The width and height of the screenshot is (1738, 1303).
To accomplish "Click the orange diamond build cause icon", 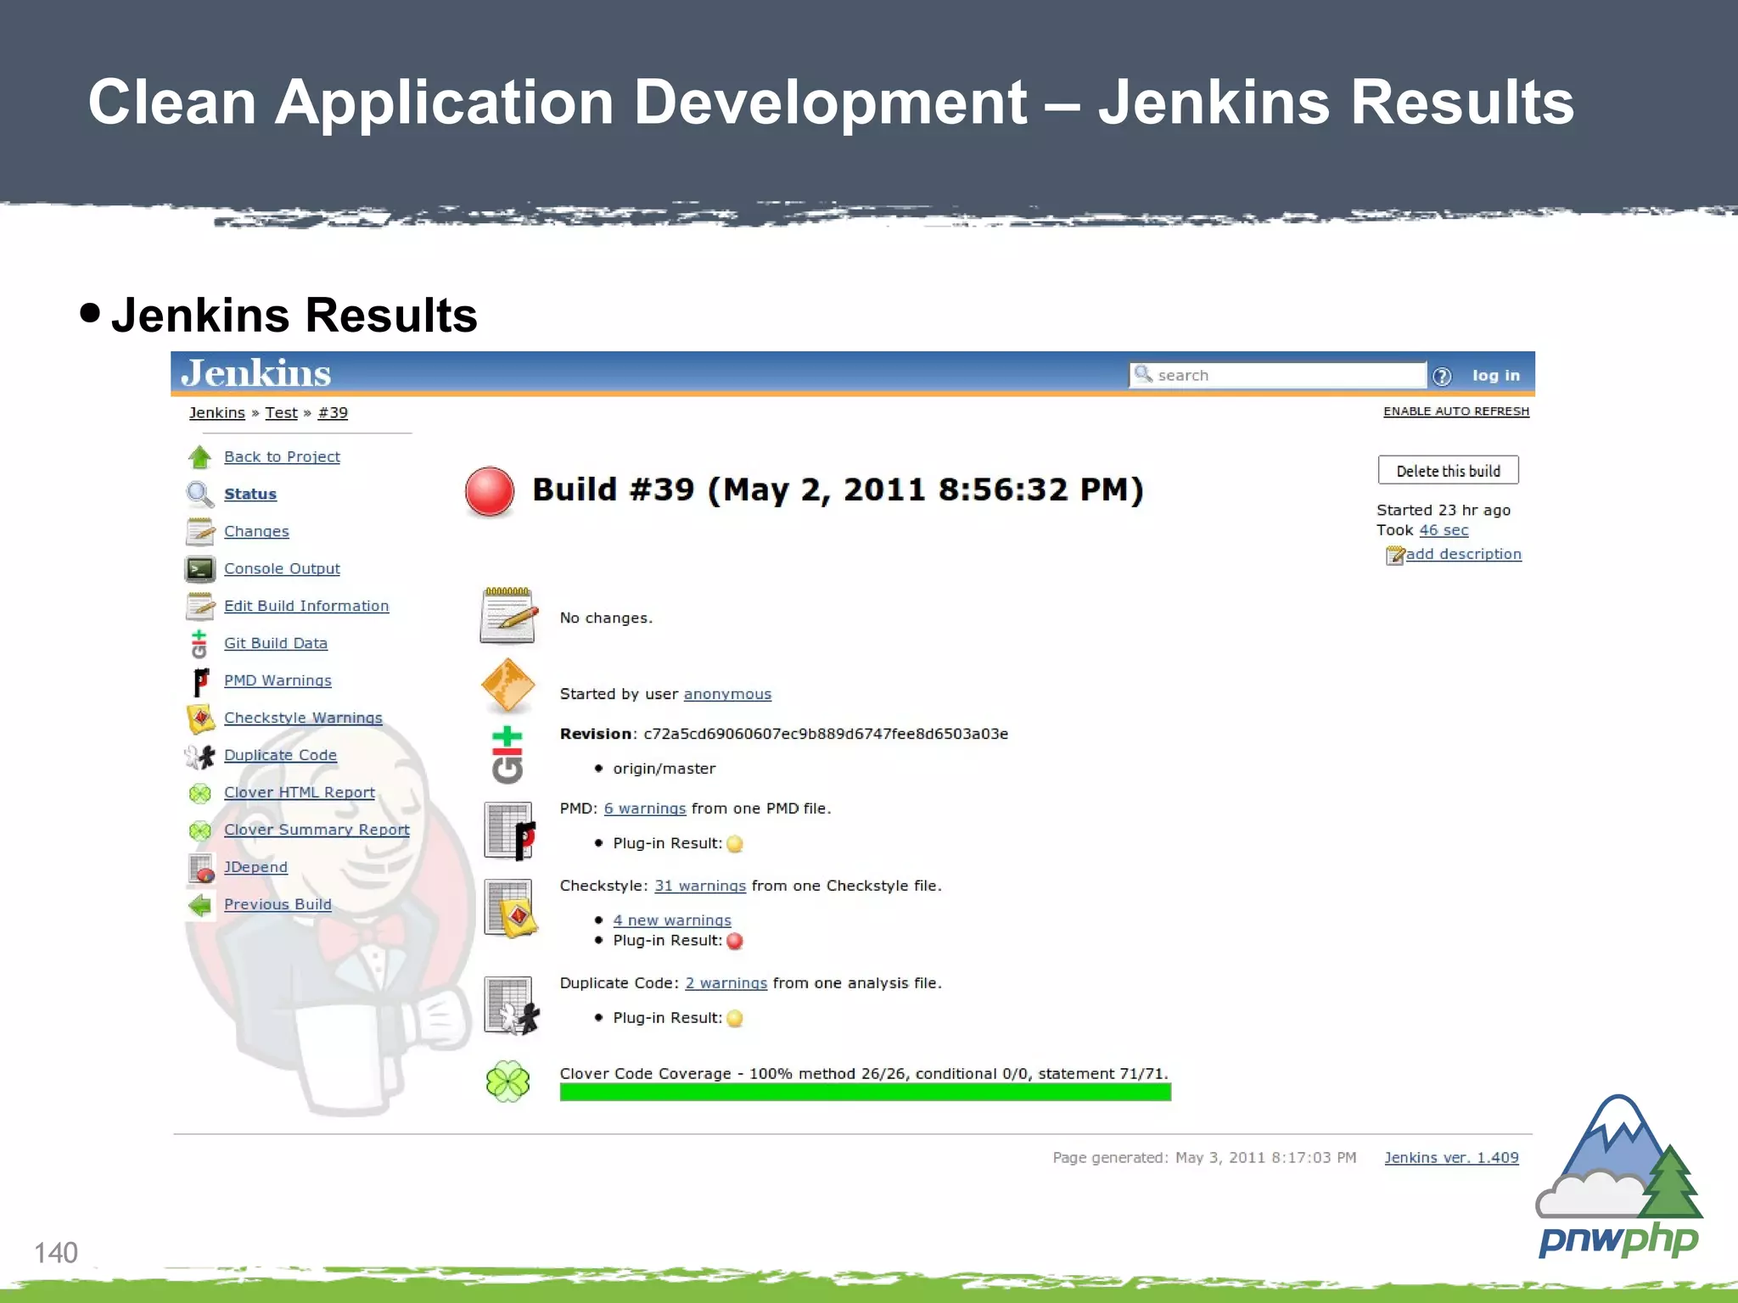I will click(x=507, y=685).
